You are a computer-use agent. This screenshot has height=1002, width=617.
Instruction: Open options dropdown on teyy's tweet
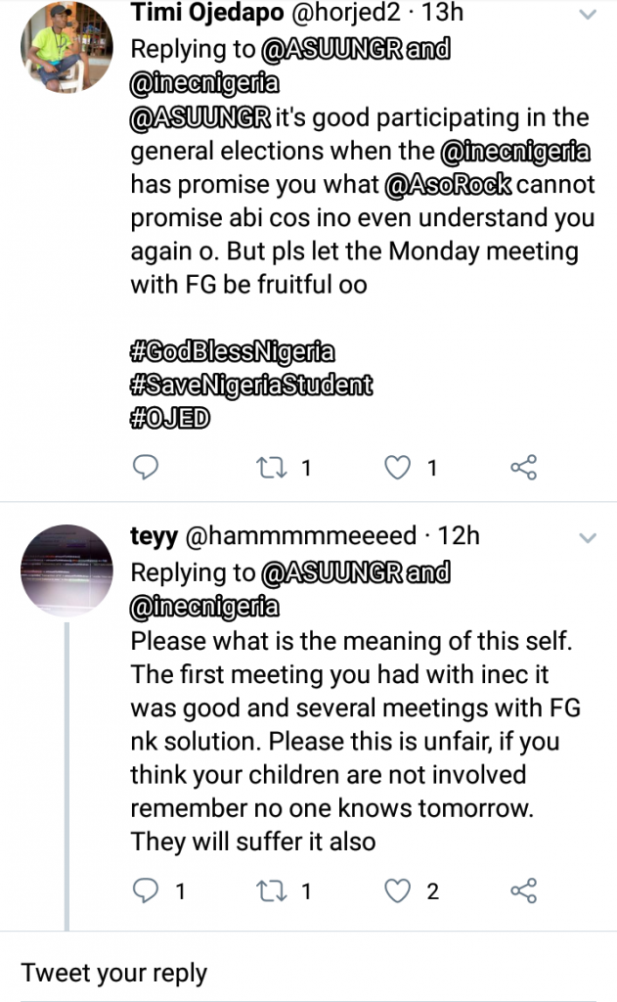(x=588, y=538)
